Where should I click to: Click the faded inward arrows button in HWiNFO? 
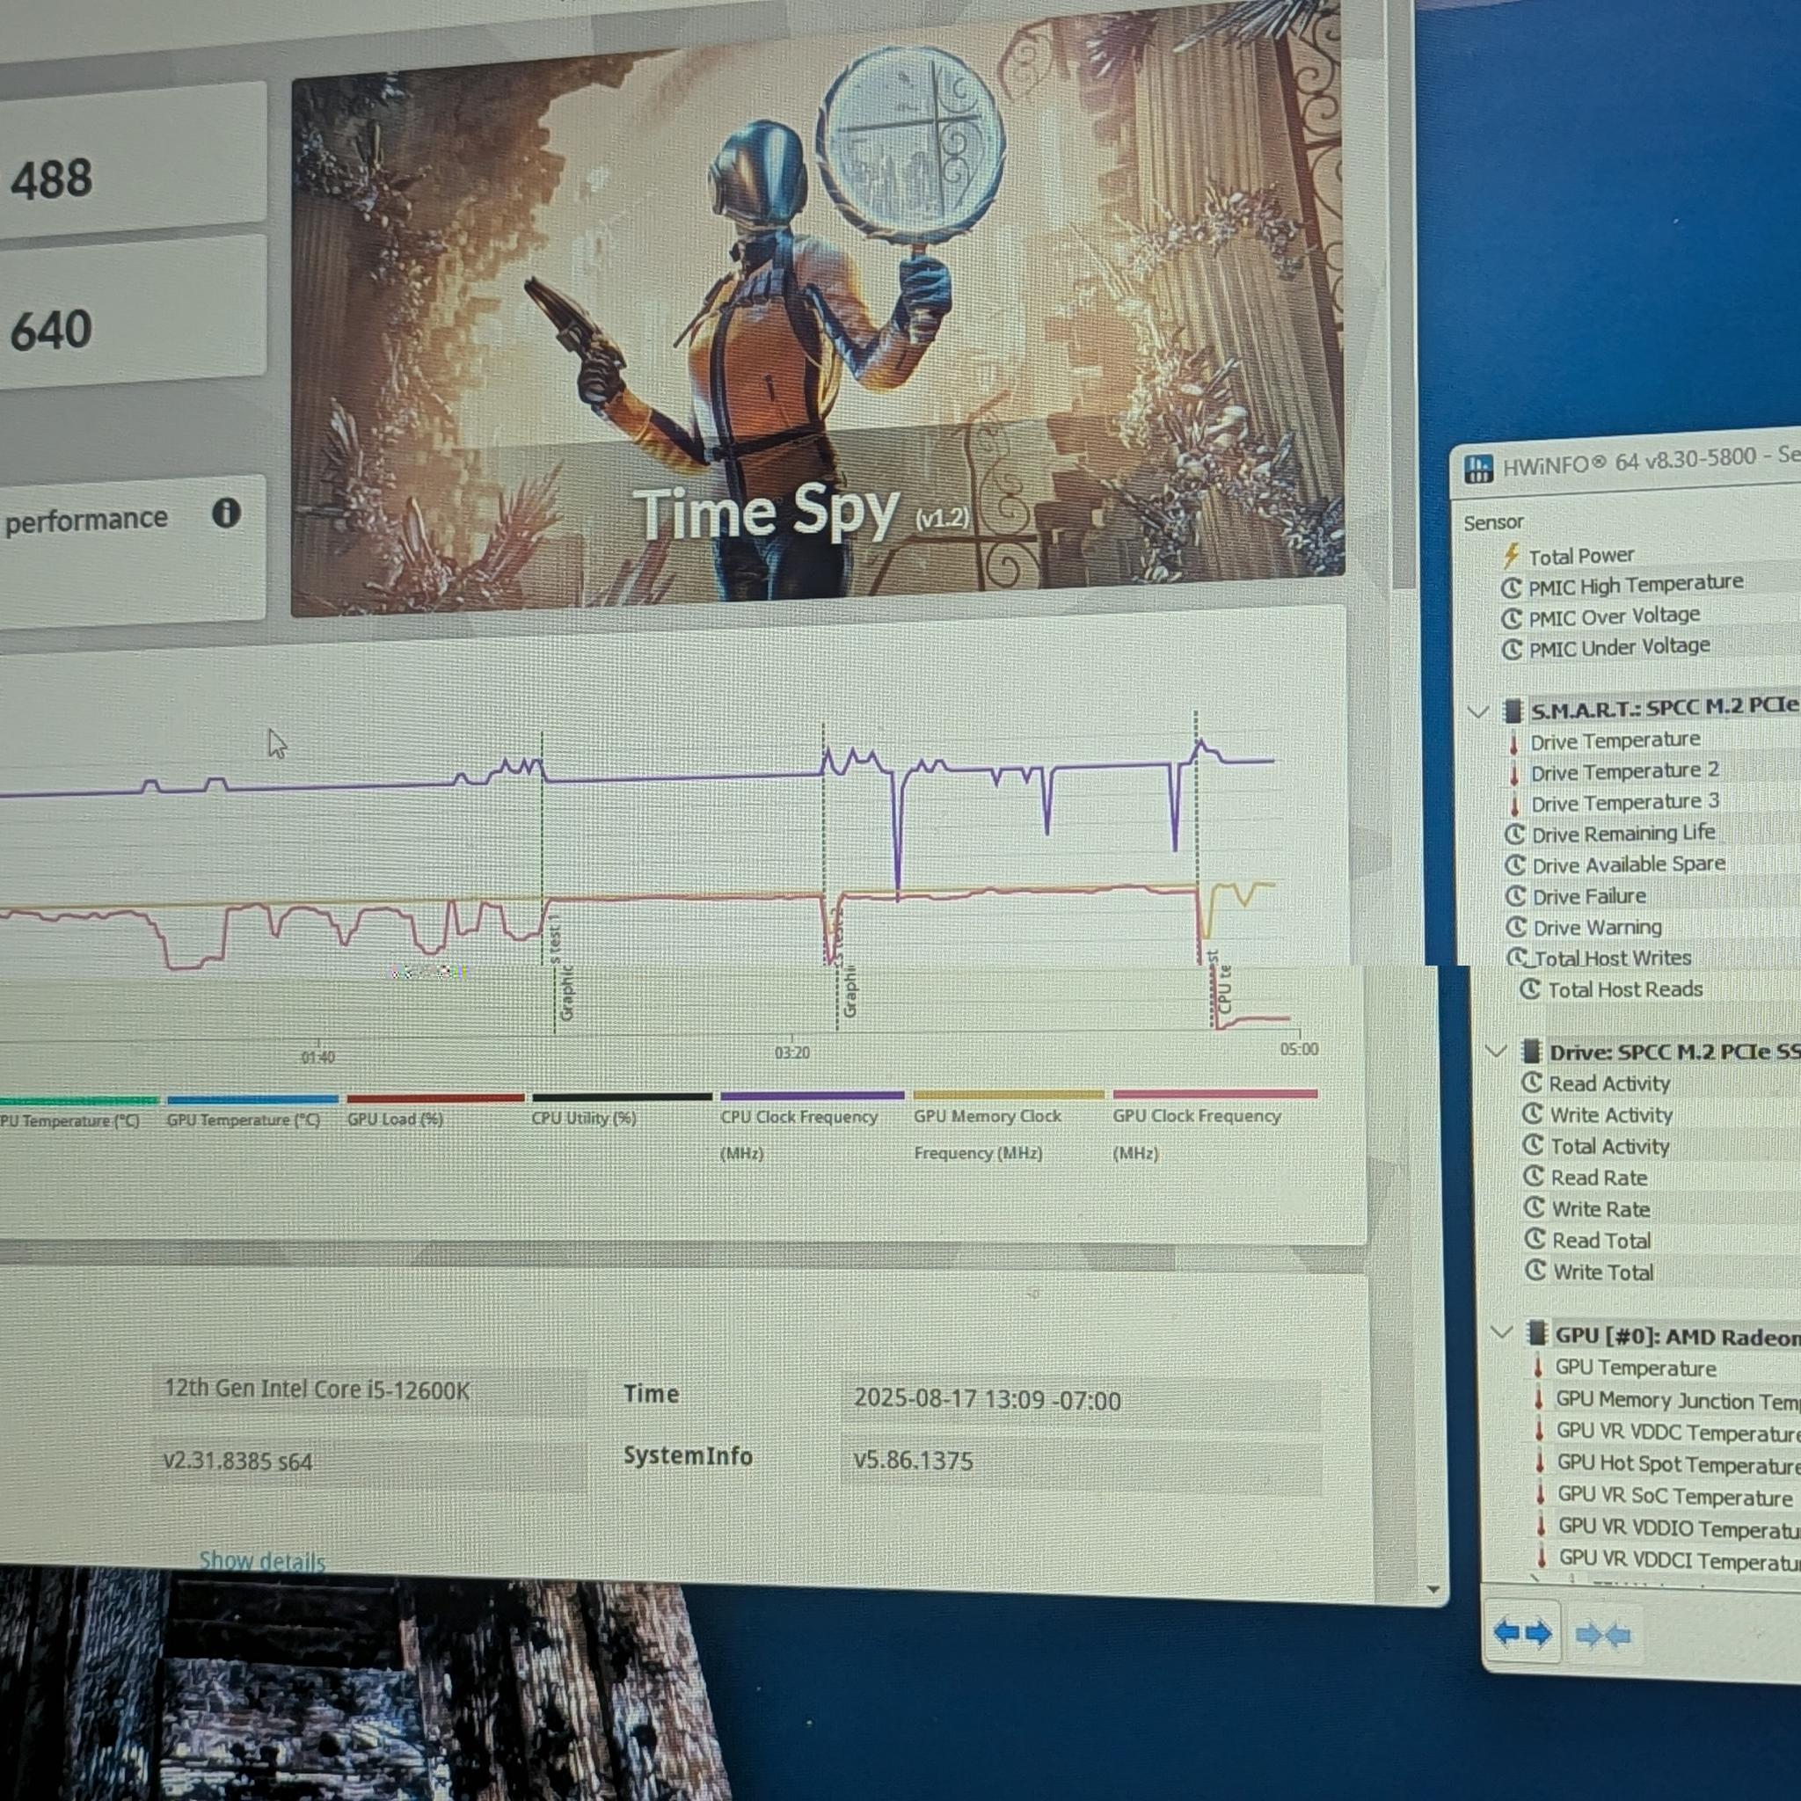coord(1602,1634)
